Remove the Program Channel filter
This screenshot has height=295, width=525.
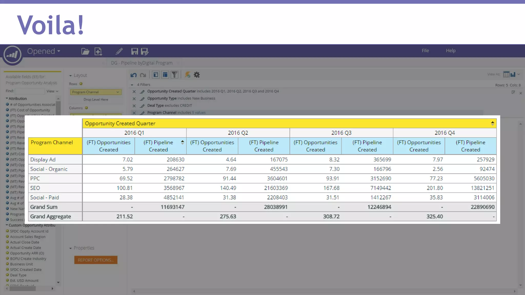pos(134,113)
